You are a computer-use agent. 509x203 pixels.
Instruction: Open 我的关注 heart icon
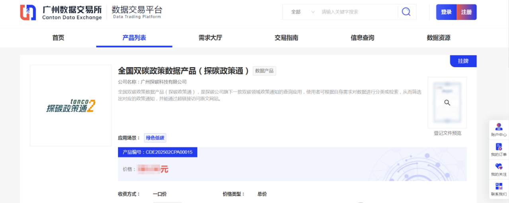click(x=499, y=170)
